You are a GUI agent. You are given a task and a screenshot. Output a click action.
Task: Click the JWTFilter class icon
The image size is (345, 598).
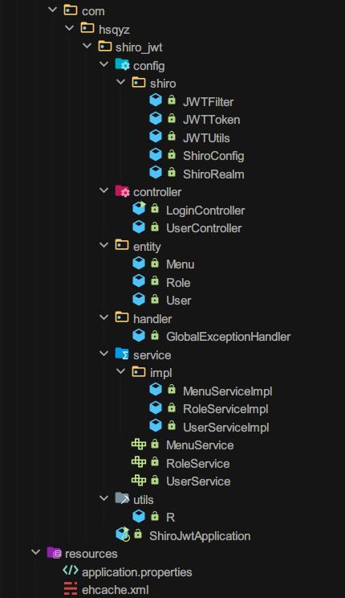[x=156, y=100]
